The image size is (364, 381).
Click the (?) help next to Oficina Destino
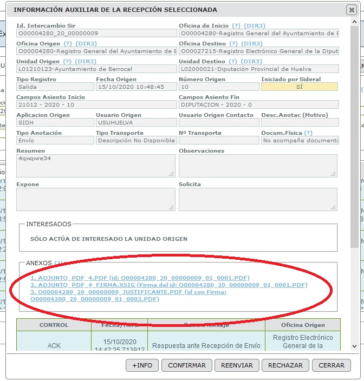[233, 43]
